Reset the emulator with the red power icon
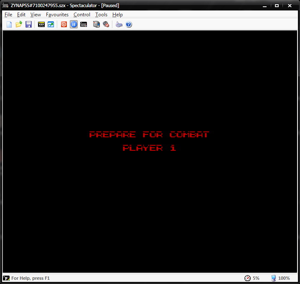This screenshot has width=300, height=284. 64,25
